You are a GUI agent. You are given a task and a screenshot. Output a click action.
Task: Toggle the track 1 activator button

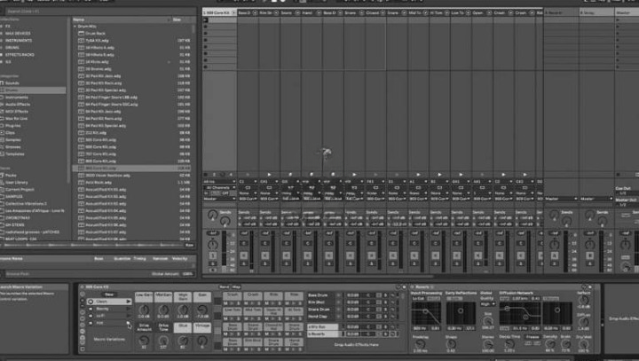[x=213, y=255]
